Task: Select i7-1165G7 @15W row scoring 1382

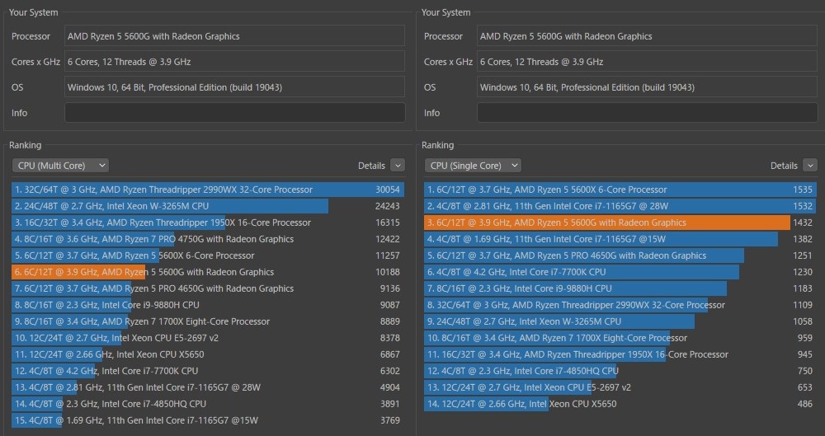Action: pyautogui.click(x=620, y=239)
